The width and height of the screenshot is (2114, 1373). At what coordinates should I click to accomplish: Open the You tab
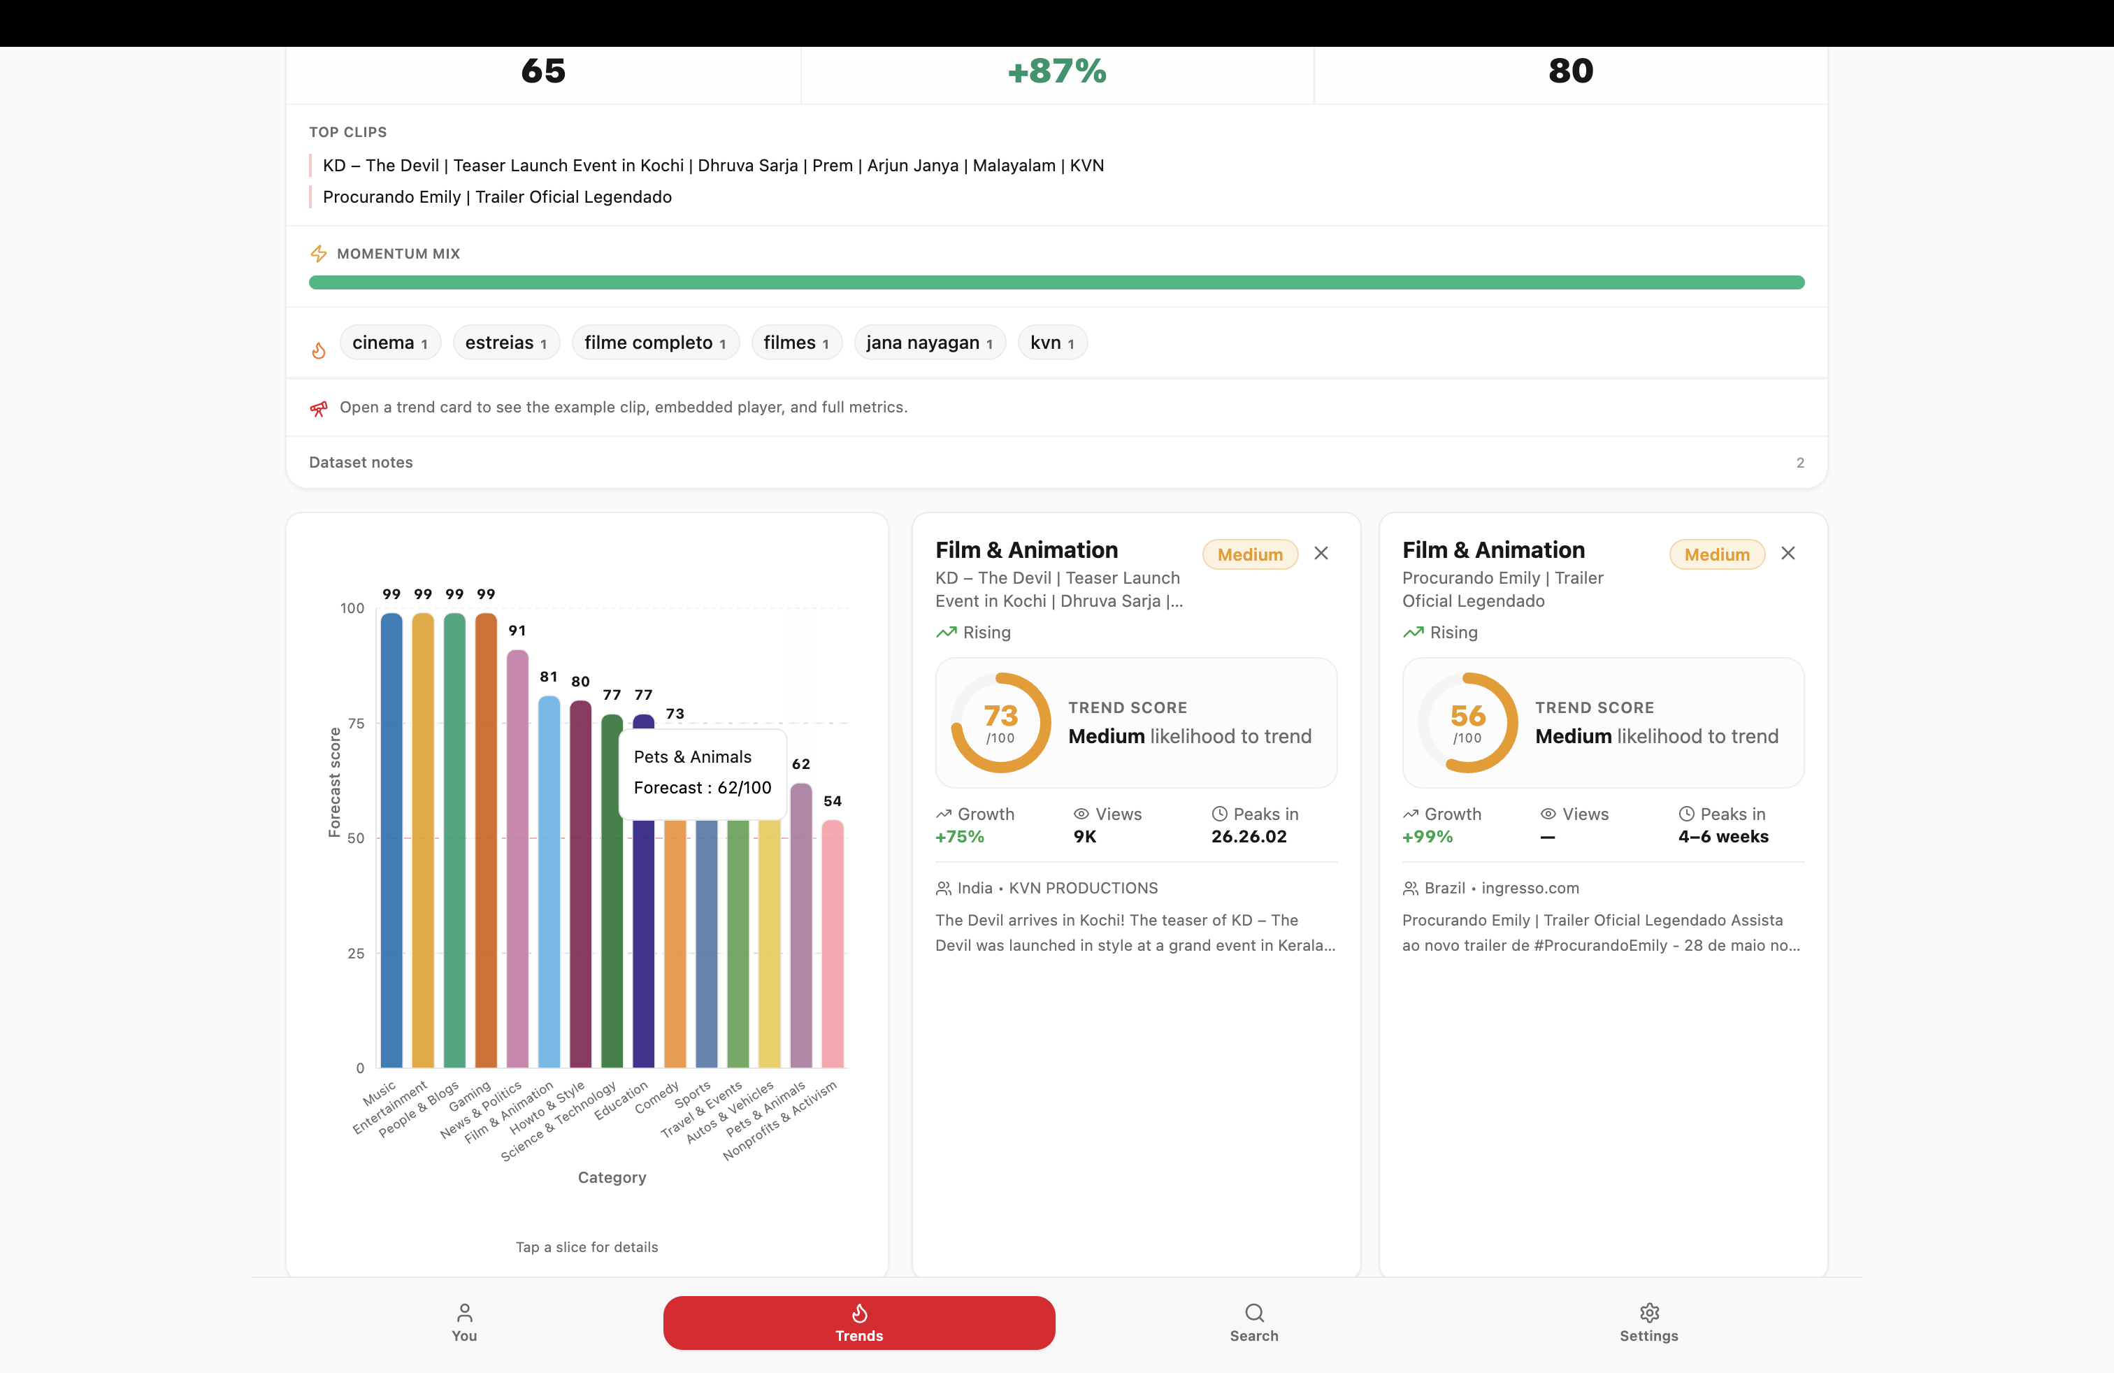pyautogui.click(x=463, y=1323)
